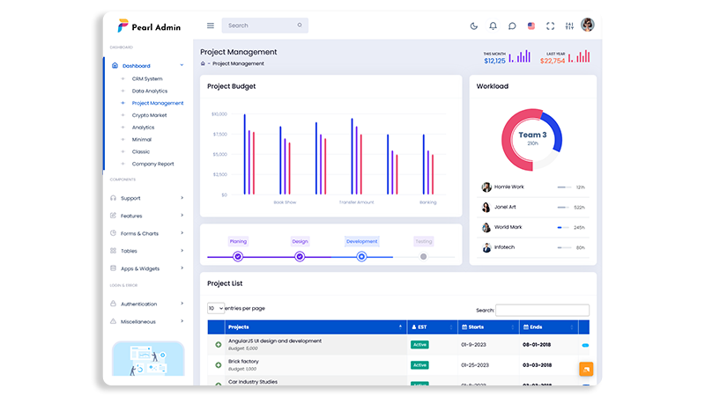Screen dimensions: 705x396
Task: Open the notifications bell
Action: click(x=493, y=26)
